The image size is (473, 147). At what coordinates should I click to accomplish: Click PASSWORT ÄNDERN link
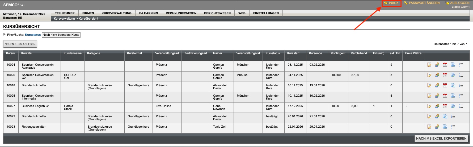pos(422,3)
